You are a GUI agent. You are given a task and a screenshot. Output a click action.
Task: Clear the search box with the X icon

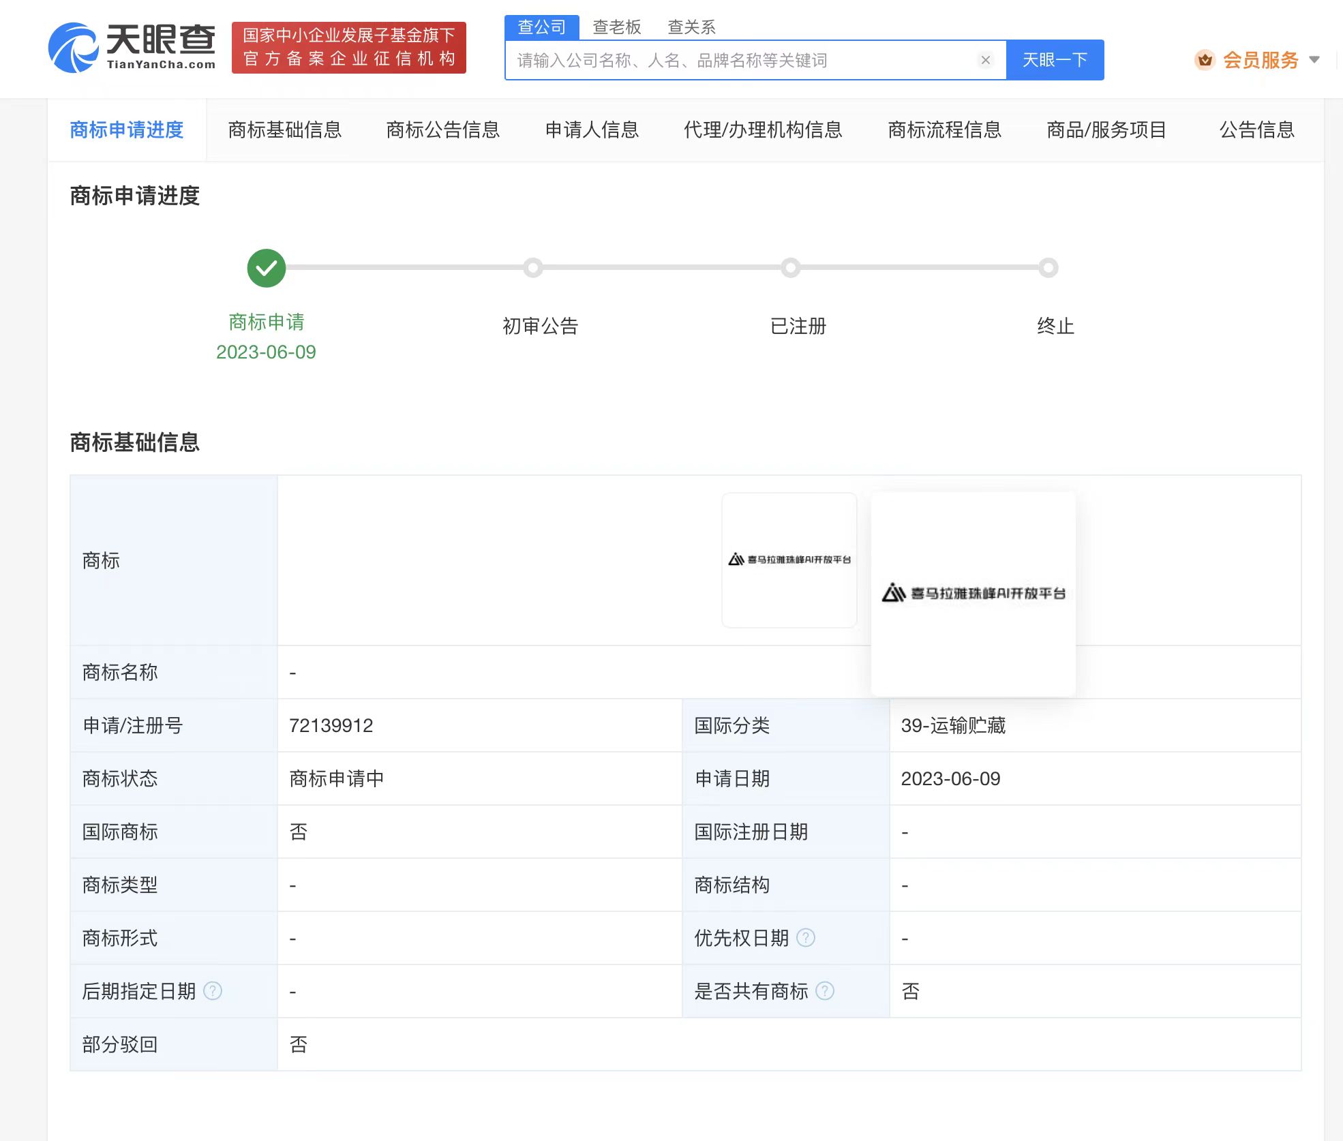pyautogui.click(x=985, y=60)
